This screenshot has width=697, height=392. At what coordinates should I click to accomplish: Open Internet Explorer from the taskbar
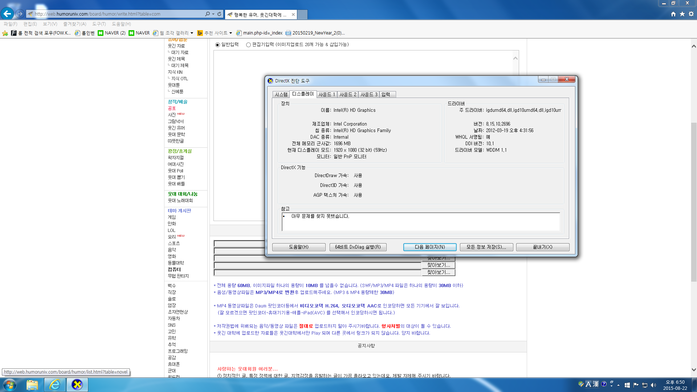pyautogui.click(x=55, y=385)
